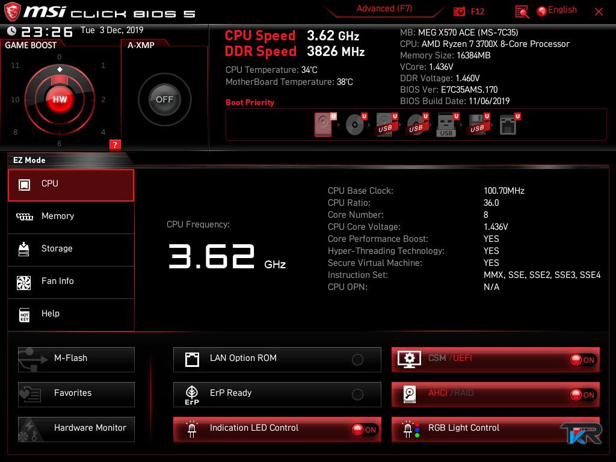This screenshot has height=462, width=616.
Task: Toggle the AHCI/RAID ON switch
Action: click(x=582, y=395)
